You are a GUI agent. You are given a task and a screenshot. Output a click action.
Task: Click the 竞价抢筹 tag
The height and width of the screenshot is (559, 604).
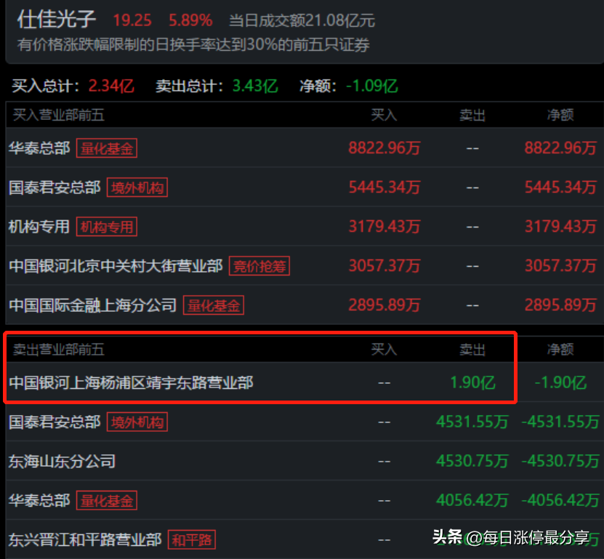point(259,266)
